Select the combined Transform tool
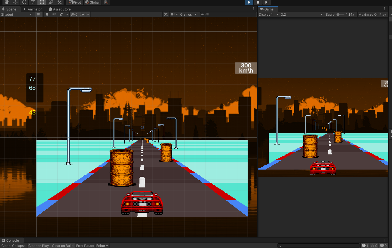This screenshot has height=248, width=392. [51, 2]
